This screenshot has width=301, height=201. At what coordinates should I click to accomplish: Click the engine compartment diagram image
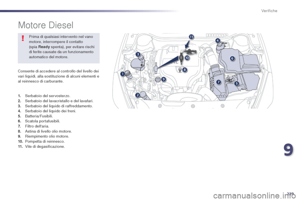click(193, 71)
